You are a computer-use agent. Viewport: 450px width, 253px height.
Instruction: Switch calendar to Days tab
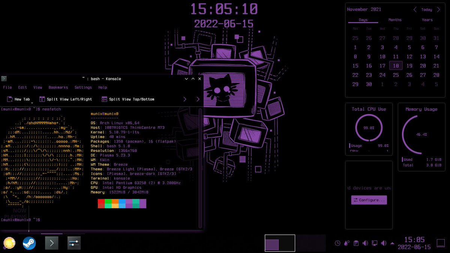[x=363, y=20]
